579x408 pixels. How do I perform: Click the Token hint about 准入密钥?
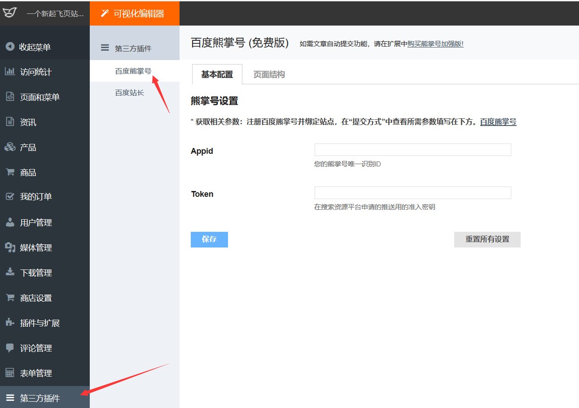pyautogui.click(x=375, y=207)
